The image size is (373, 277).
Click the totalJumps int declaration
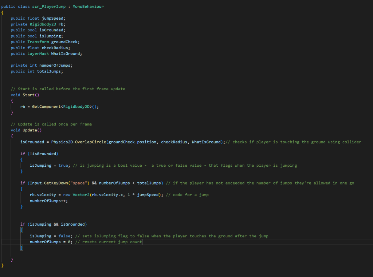50,71
